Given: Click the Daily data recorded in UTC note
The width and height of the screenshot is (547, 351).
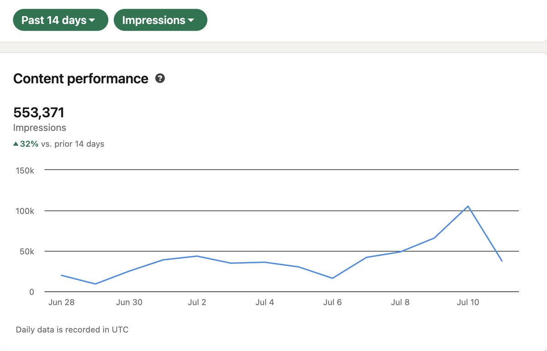Looking at the screenshot, I should (x=71, y=329).
